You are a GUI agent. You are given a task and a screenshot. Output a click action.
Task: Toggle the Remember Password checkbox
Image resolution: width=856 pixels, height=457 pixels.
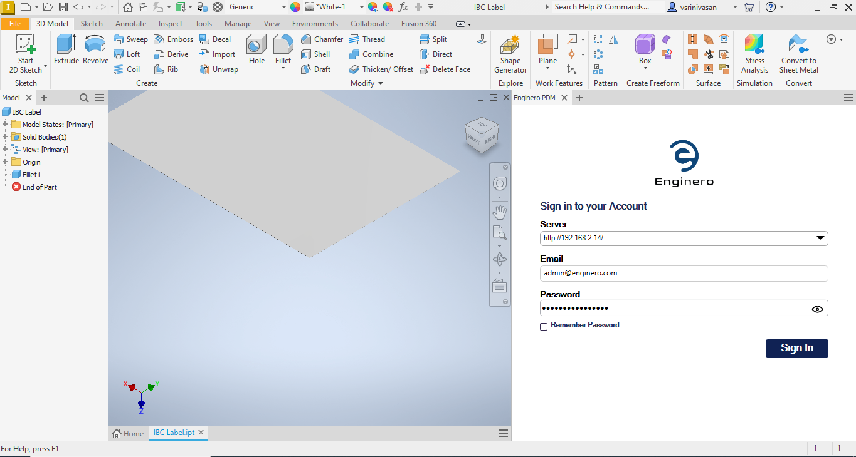[544, 326]
